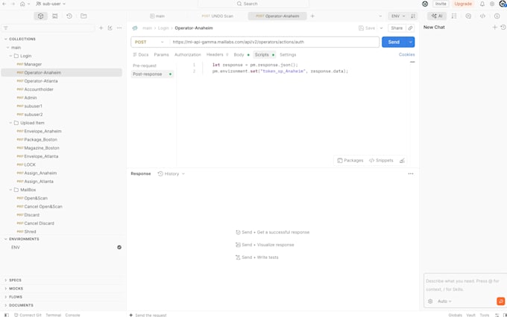Collapse the Upload Item folder

10,123
